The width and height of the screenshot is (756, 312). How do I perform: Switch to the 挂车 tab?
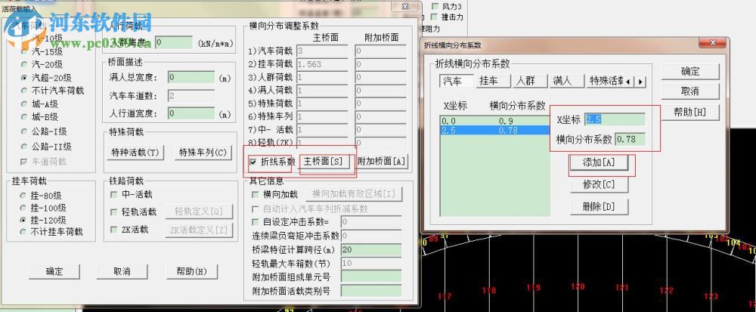pos(493,82)
